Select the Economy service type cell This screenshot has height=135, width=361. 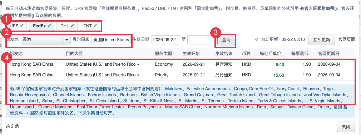coord(164,64)
